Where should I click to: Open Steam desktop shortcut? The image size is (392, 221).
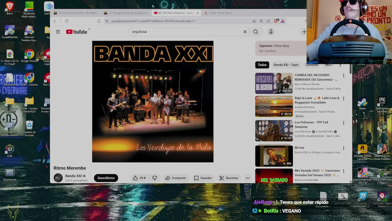coord(362,104)
